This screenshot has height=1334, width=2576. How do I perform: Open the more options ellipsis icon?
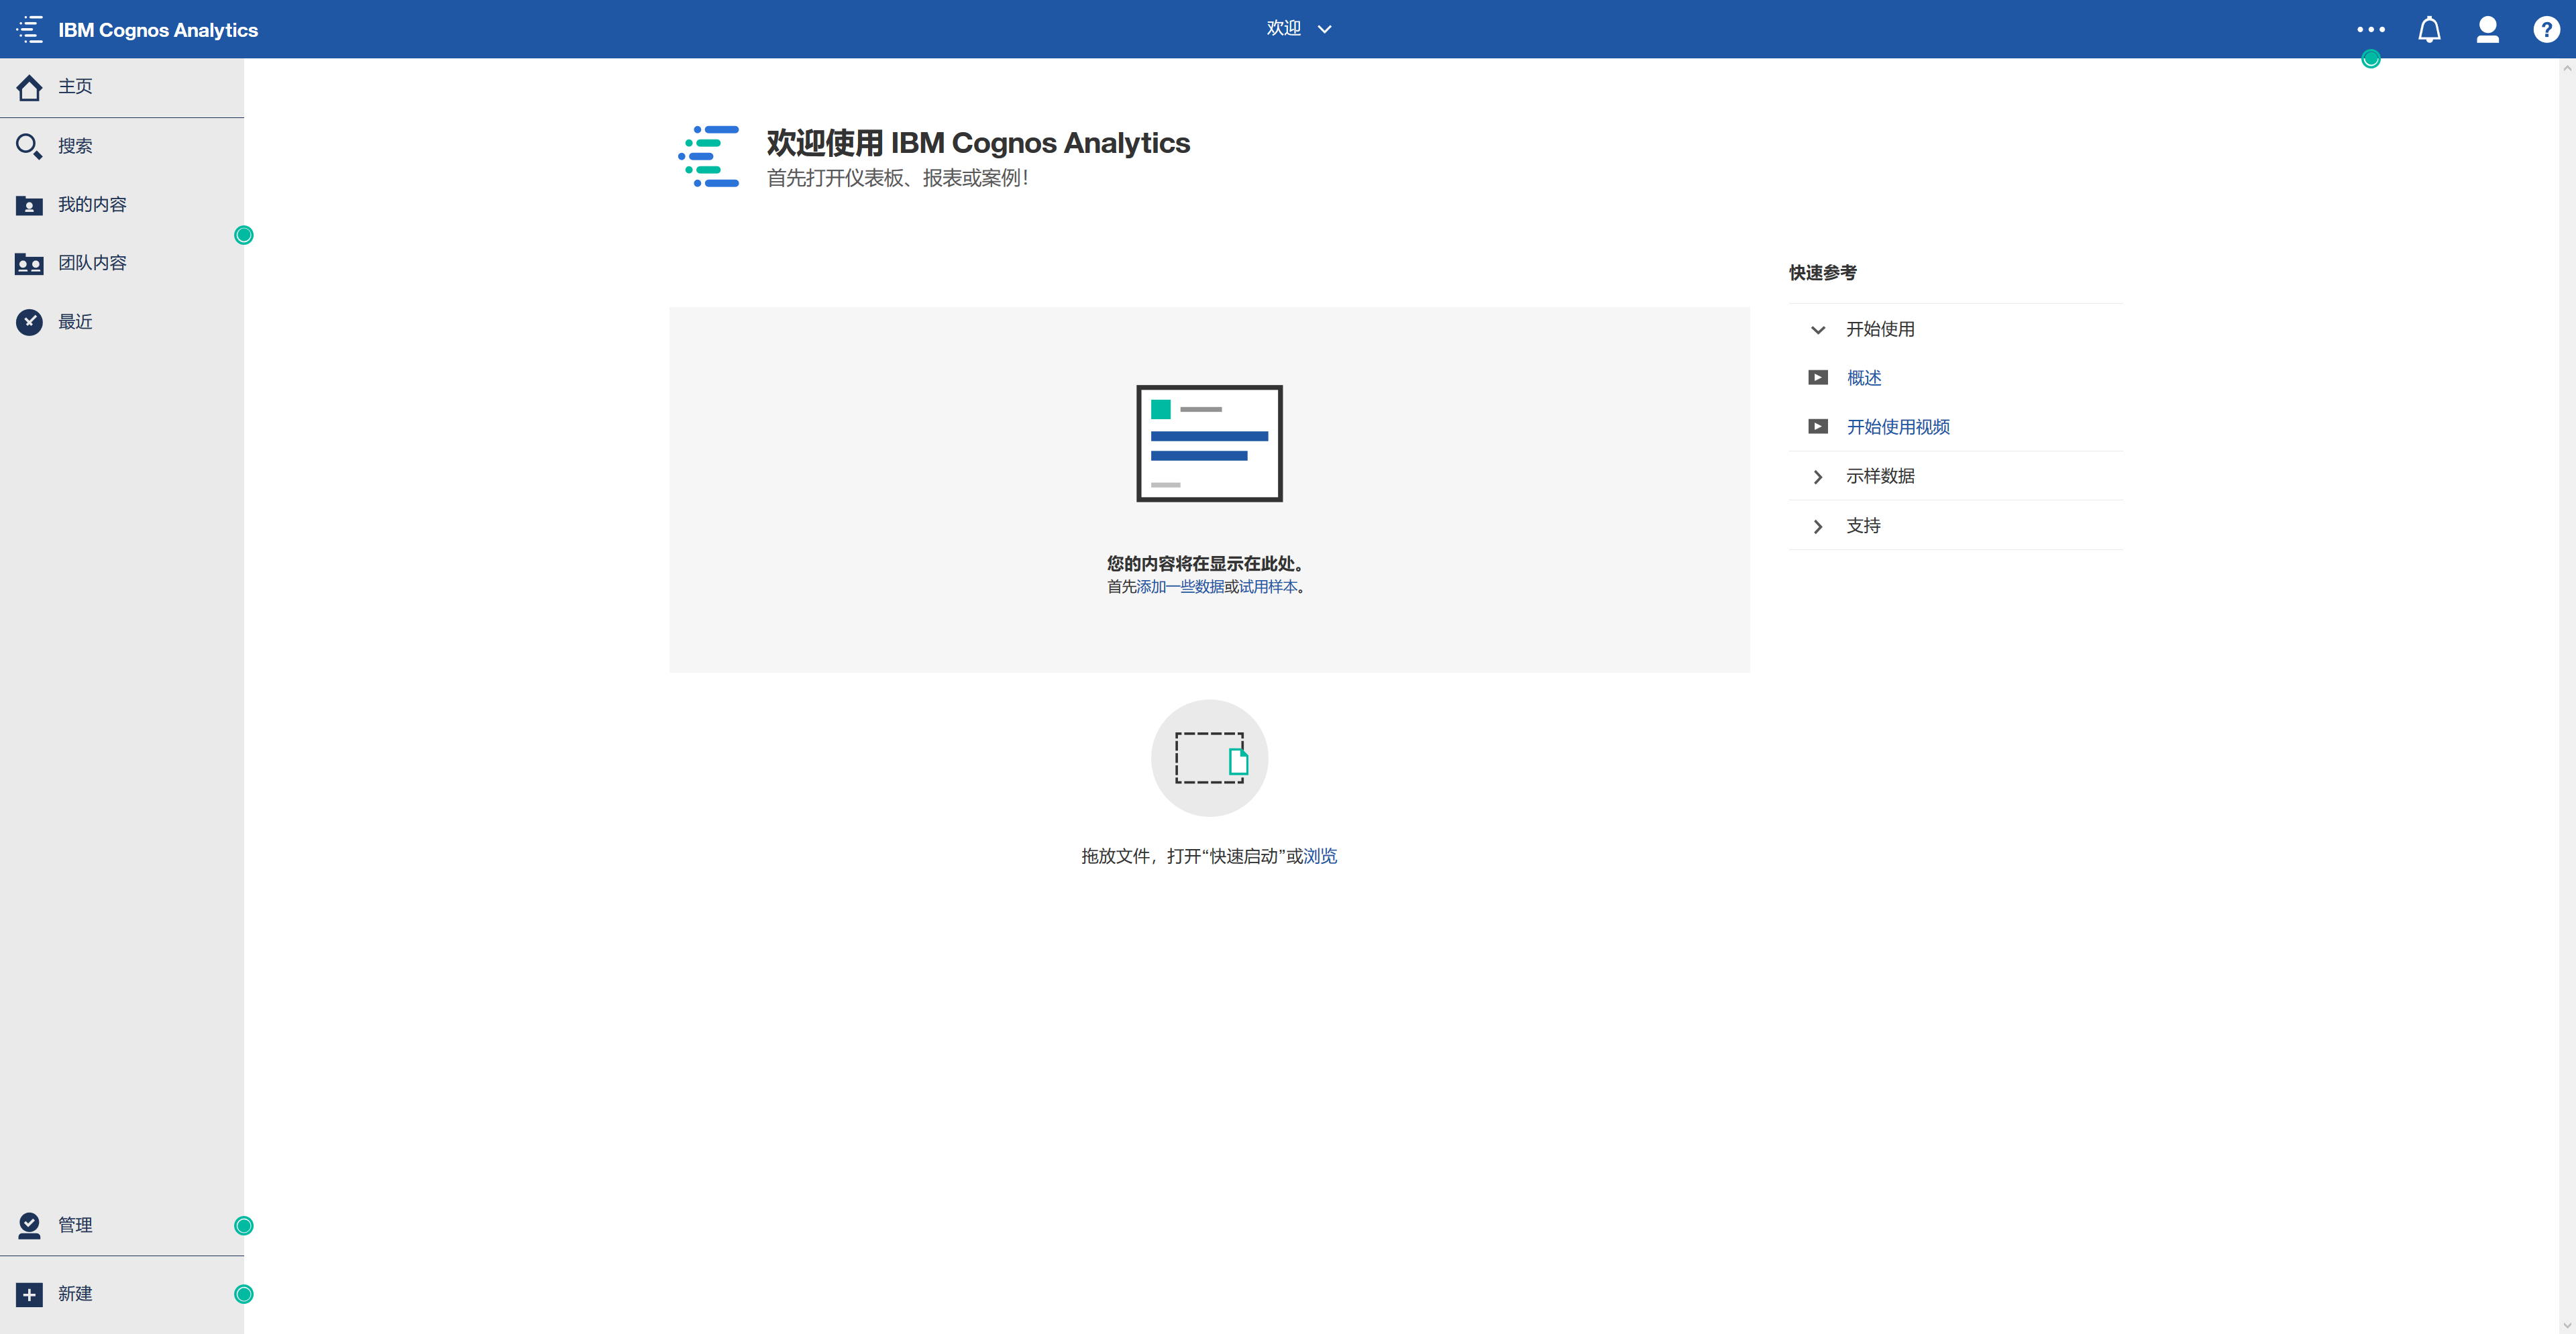pyautogui.click(x=2370, y=29)
